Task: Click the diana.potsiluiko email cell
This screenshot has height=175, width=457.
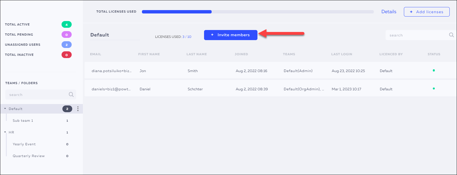Action: [112, 71]
